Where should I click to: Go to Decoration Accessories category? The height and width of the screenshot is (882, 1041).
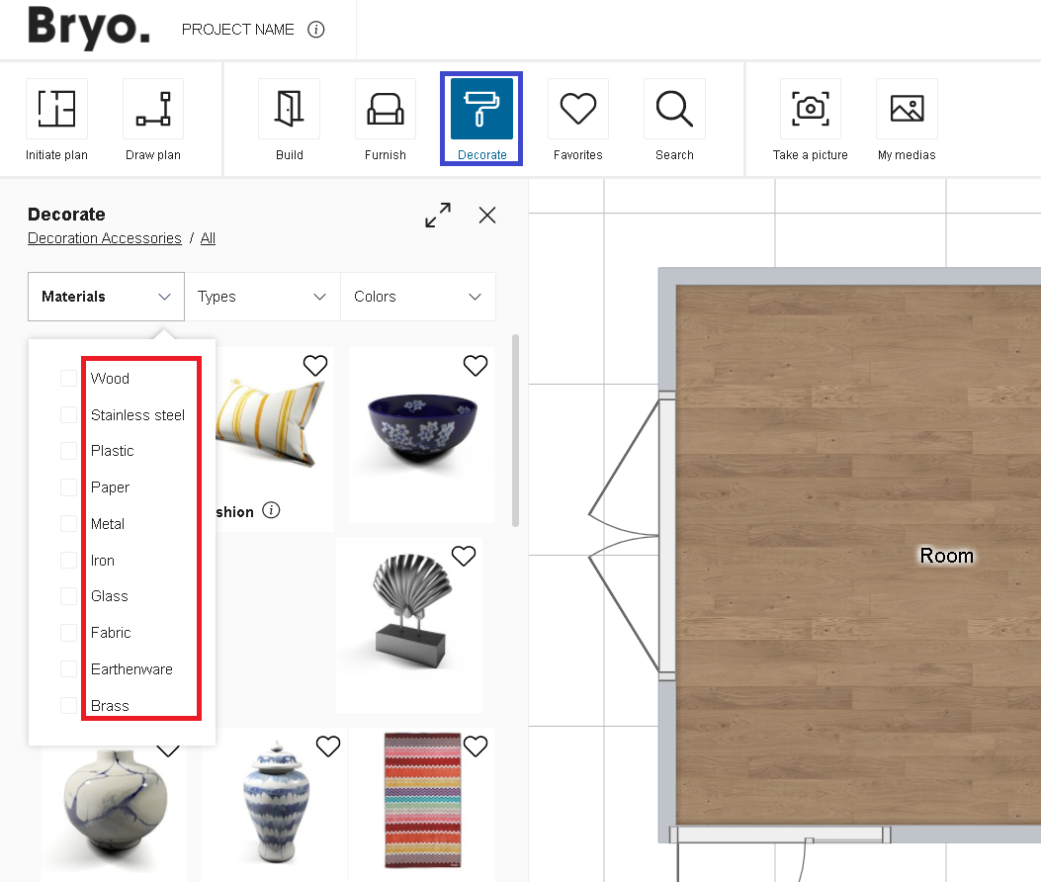point(104,237)
